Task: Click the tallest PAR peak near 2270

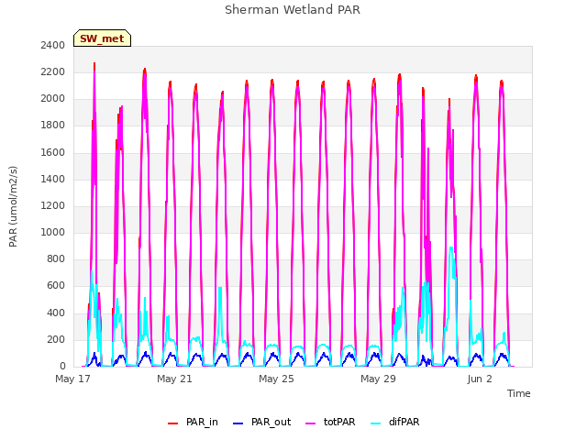Action: 94,64
